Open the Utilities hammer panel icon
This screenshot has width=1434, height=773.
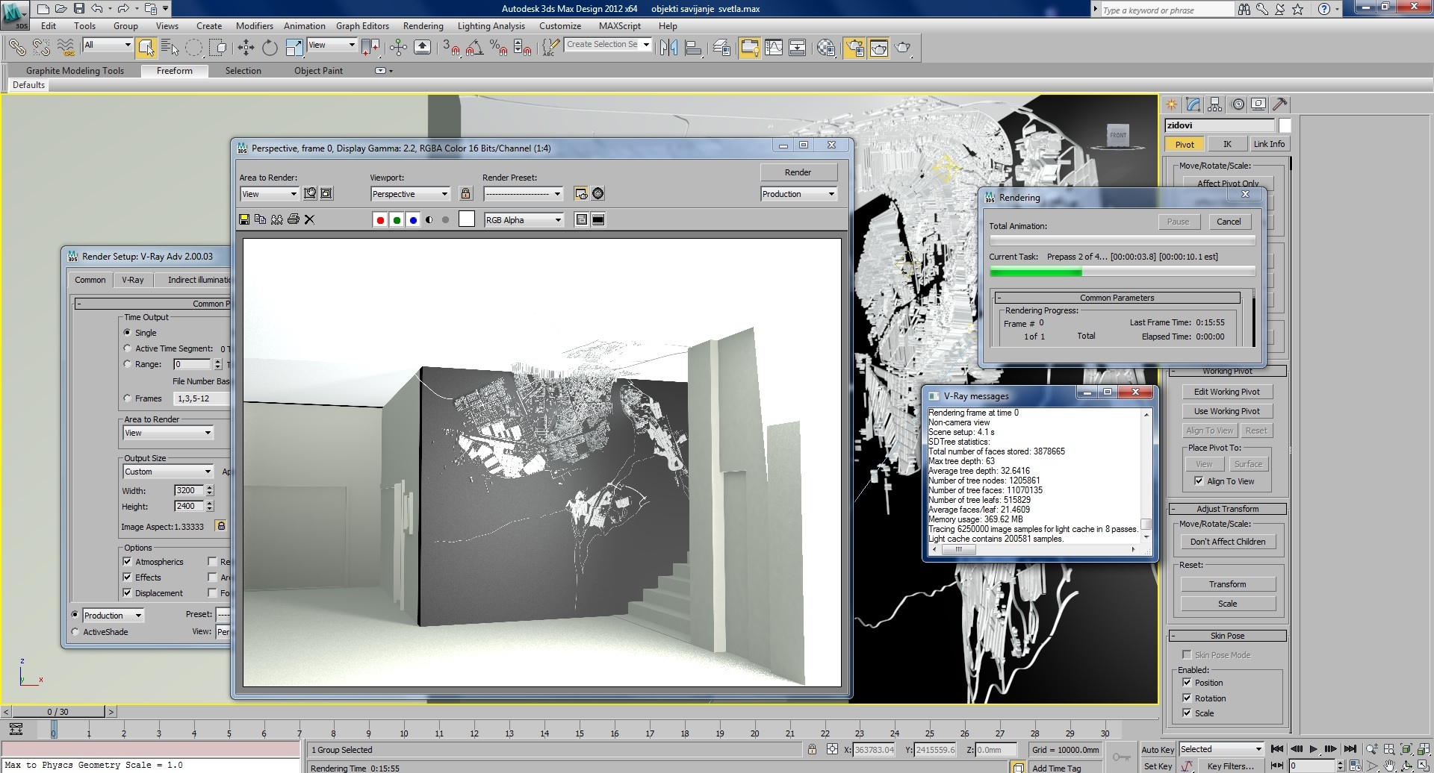pyautogui.click(x=1279, y=104)
